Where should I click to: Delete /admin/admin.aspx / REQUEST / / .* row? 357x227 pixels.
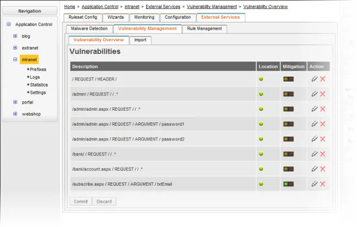pyautogui.click(x=323, y=109)
